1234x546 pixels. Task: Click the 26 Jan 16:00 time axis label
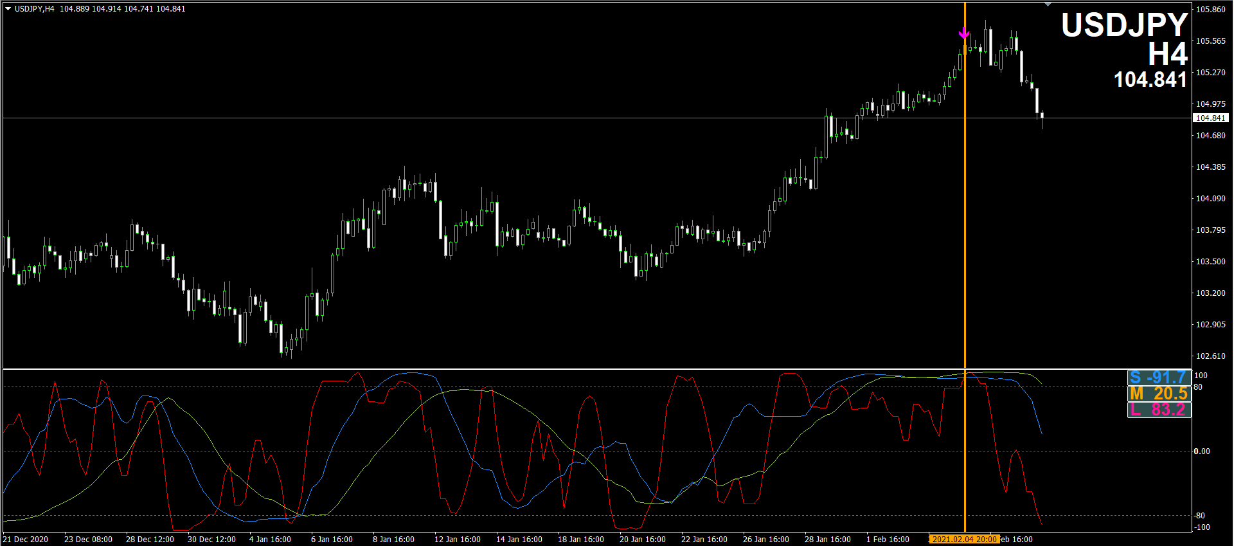pos(766,540)
